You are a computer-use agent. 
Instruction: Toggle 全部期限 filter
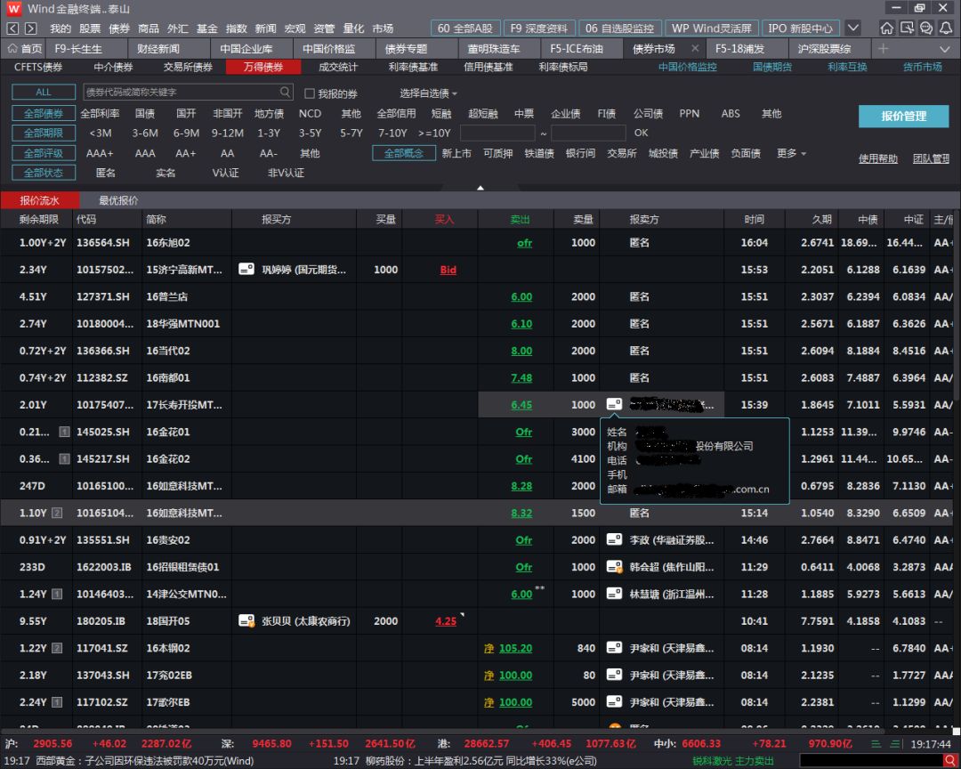pyautogui.click(x=44, y=134)
